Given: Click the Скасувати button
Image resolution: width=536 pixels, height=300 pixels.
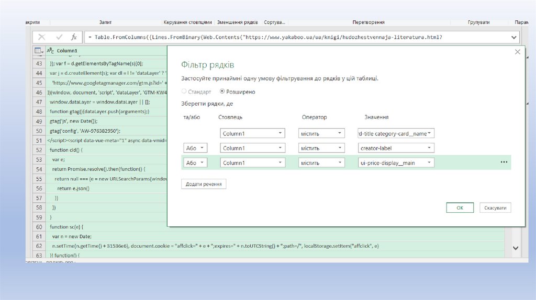Looking at the screenshot, I should [x=495, y=207].
